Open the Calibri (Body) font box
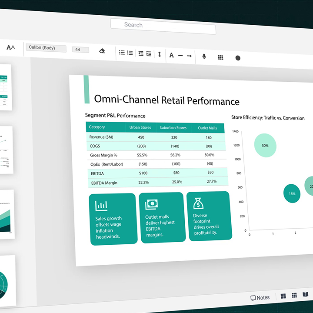Viewport: 313px width, 313px height. pos(46,48)
